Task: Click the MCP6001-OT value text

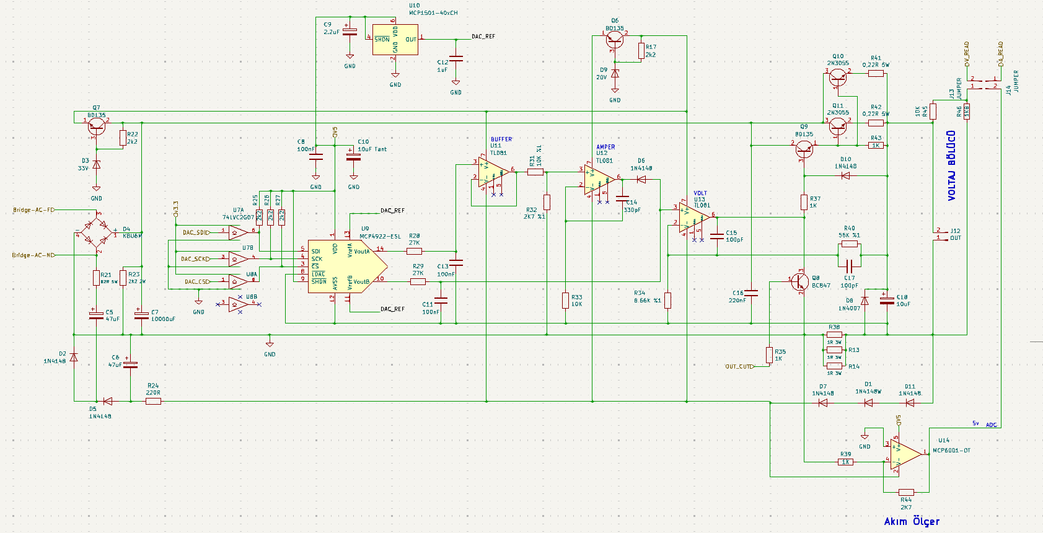Action: (x=951, y=451)
